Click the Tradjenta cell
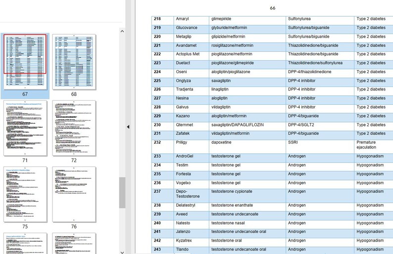The height and width of the screenshot is (254, 393). pos(191,91)
